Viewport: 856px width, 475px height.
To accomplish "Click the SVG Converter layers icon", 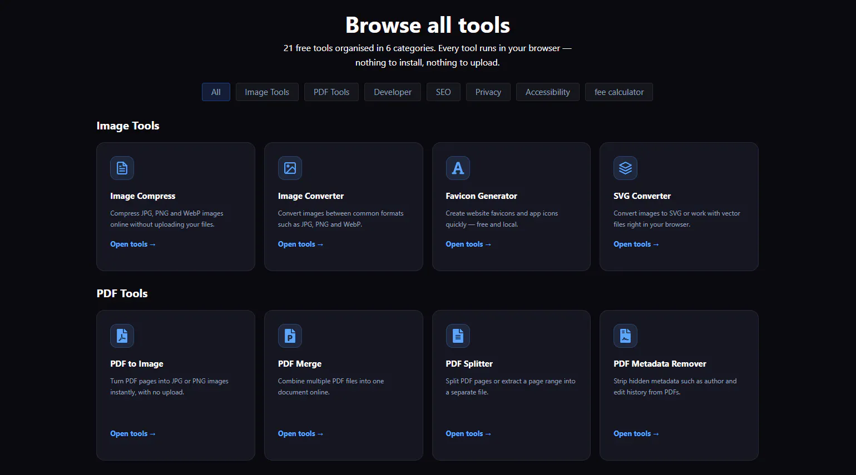I will (625, 168).
